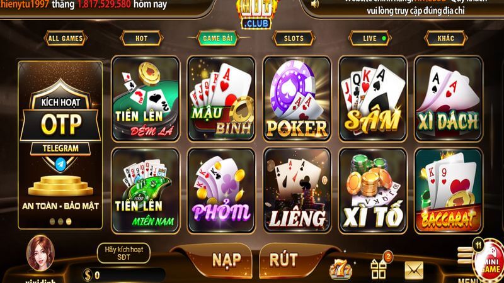This screenshot has width=504, height=283.
Task: Click the Kích Hoạt OTP Telegram banner
Action: [60, 145]
